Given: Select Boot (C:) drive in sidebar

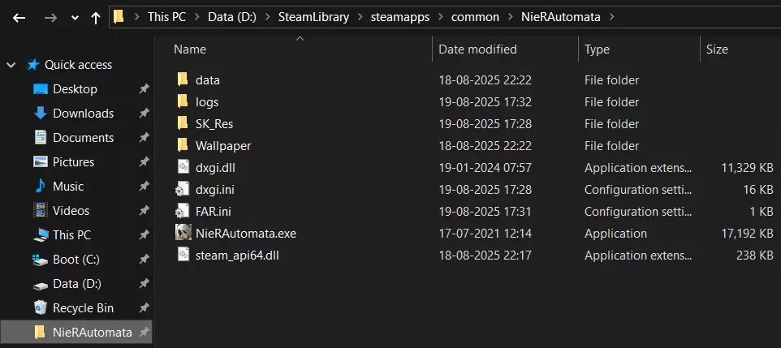Looking at the screenshot, I should click(77, 260).
